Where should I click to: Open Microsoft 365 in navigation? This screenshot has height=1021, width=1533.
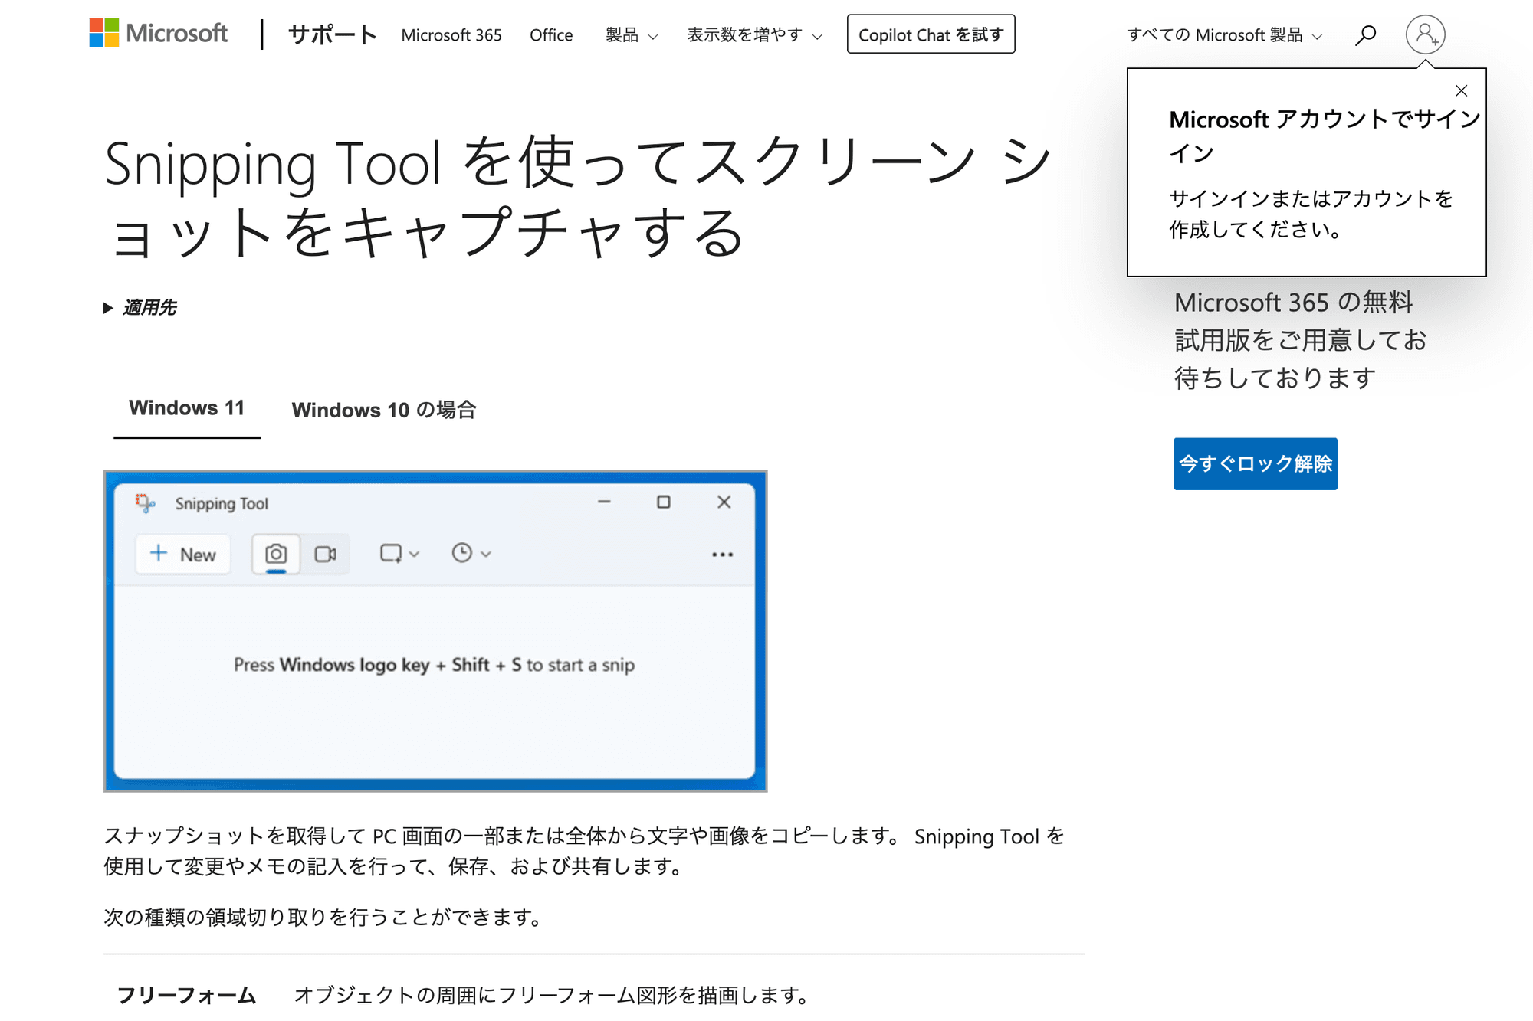tap(451, 35)
